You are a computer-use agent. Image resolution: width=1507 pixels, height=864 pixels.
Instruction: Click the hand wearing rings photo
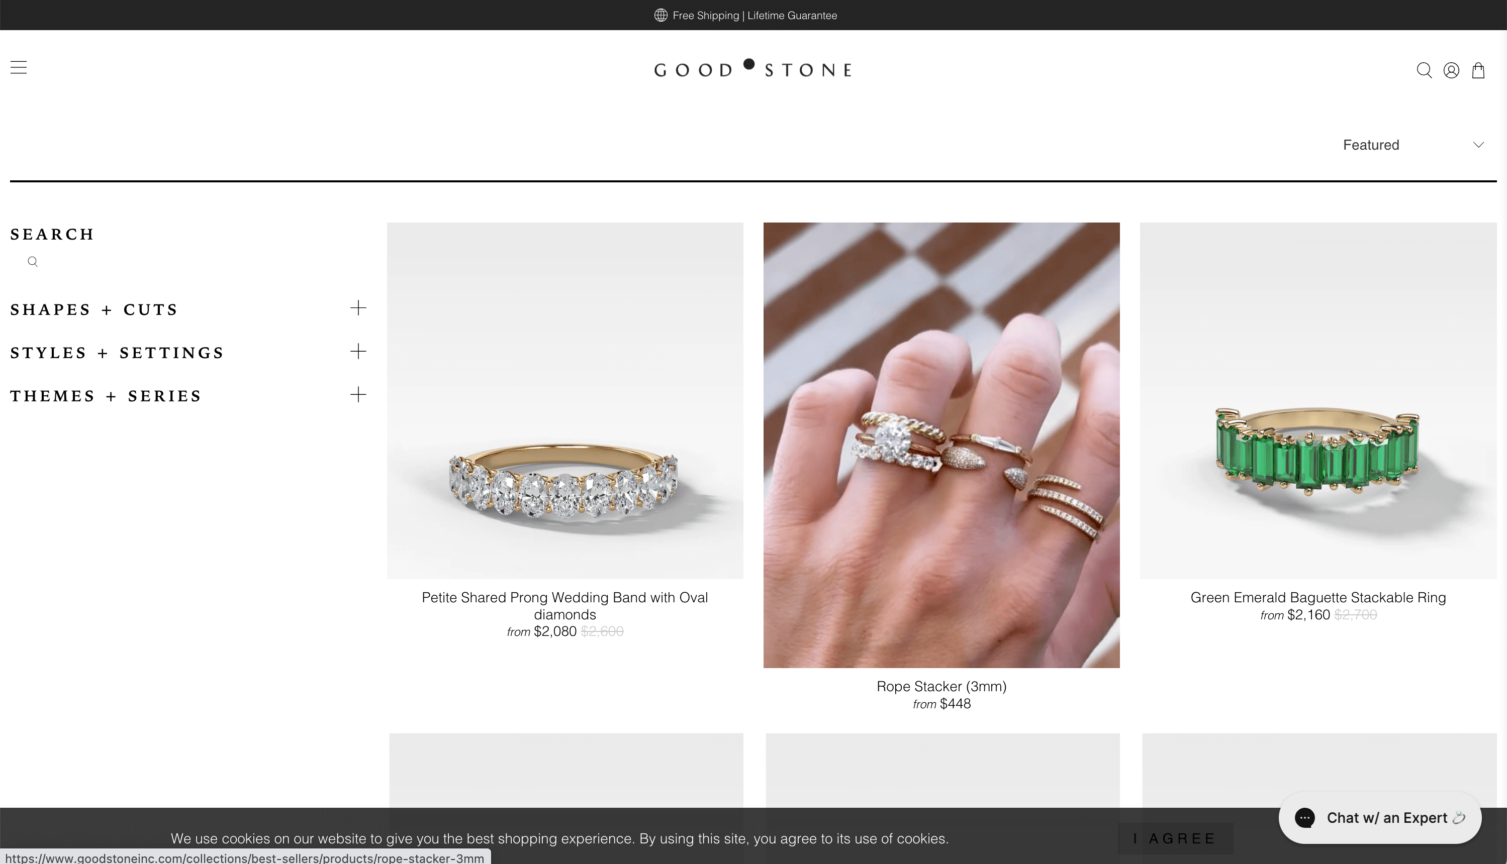941,445
